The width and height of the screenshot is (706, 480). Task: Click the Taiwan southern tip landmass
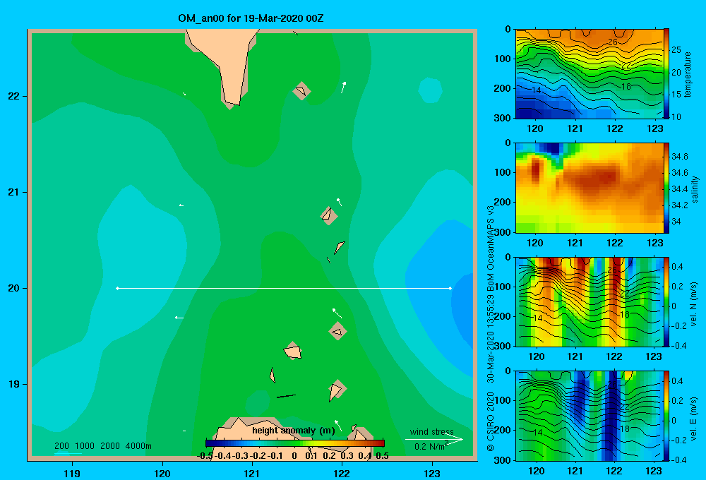[225, 59]
